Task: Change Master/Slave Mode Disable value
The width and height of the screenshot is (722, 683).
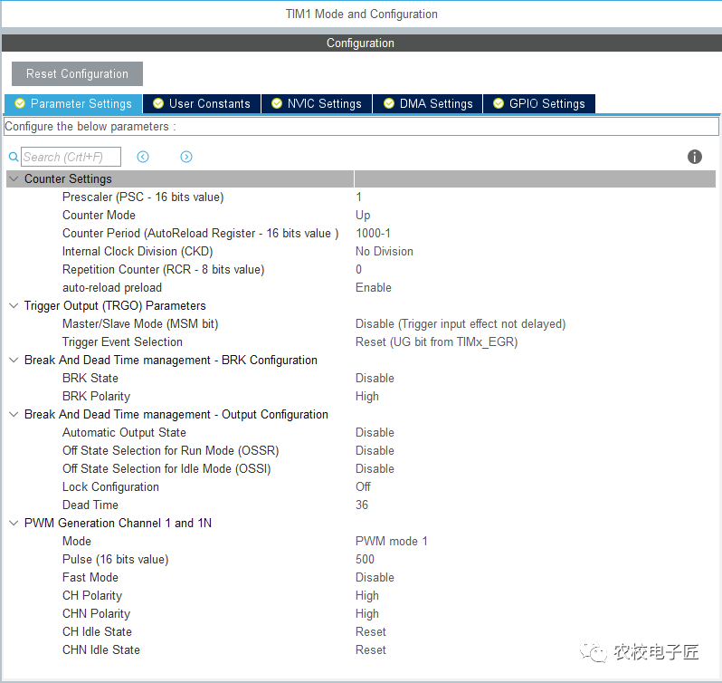Action: pos(461,324)
